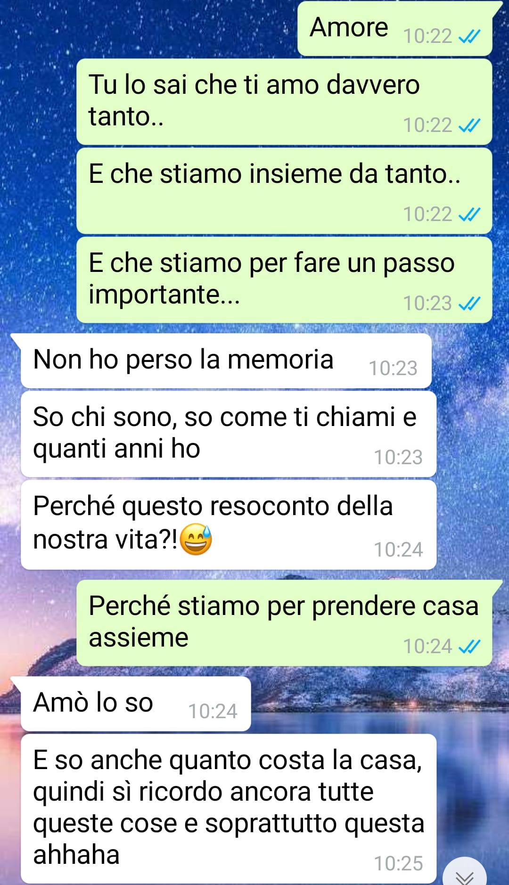Select the 'passo importante' message bubble
The width and height of the screenshot is (509, 885).
click(284, 280)
